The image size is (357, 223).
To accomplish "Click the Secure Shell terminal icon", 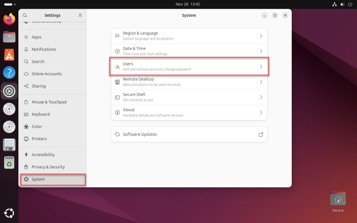I will 117,98.
